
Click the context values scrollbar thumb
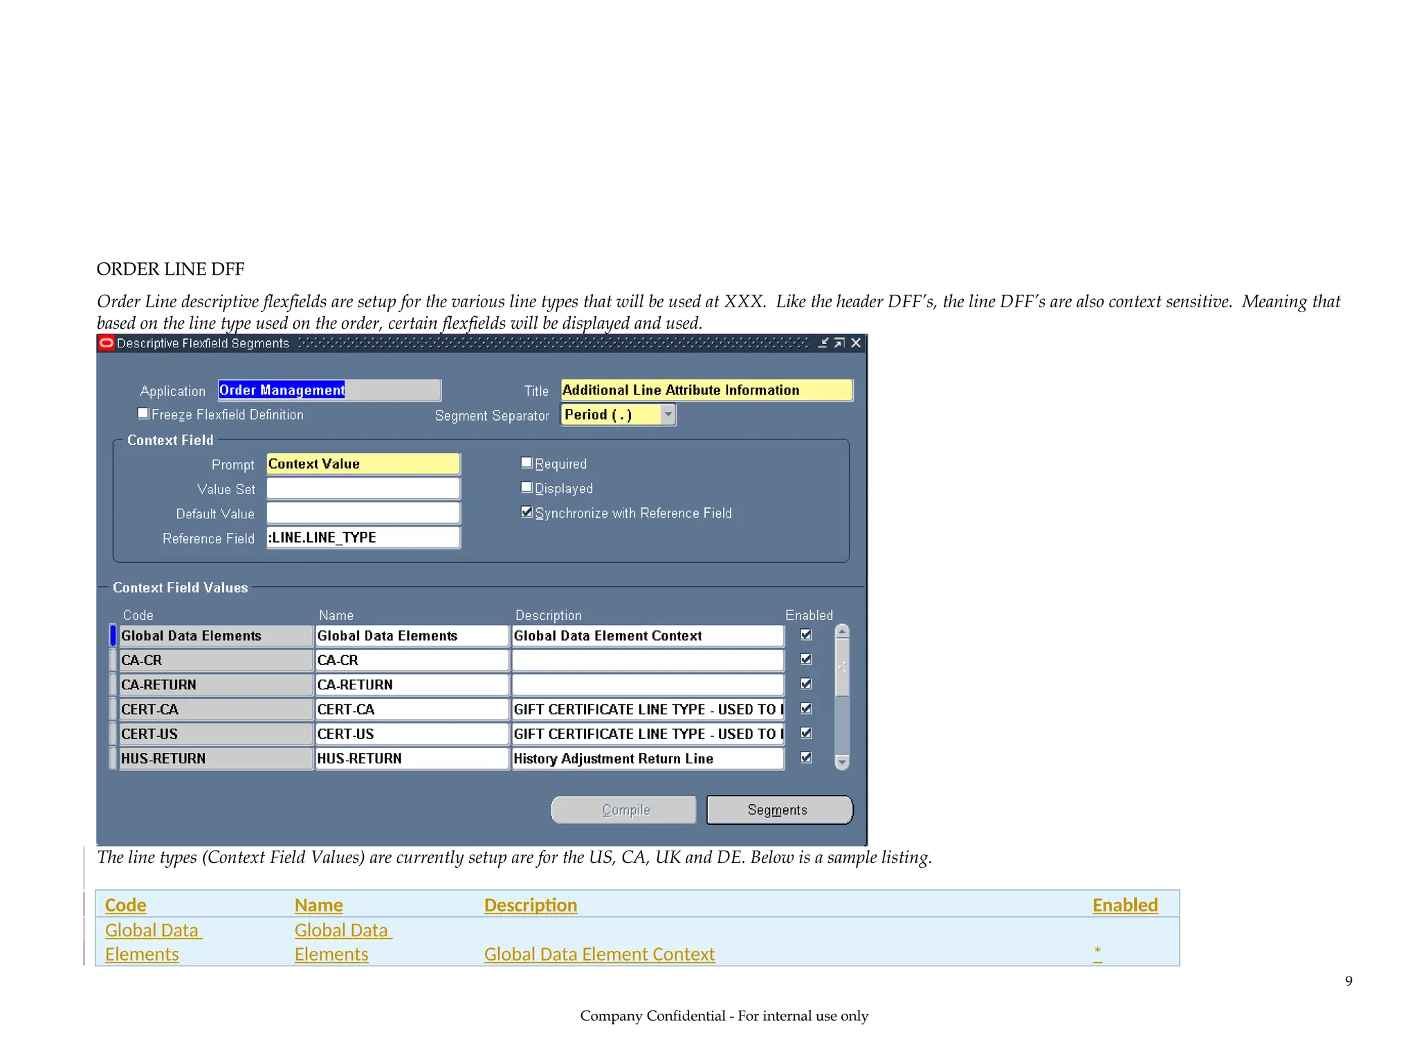click(x=842, y=668)
